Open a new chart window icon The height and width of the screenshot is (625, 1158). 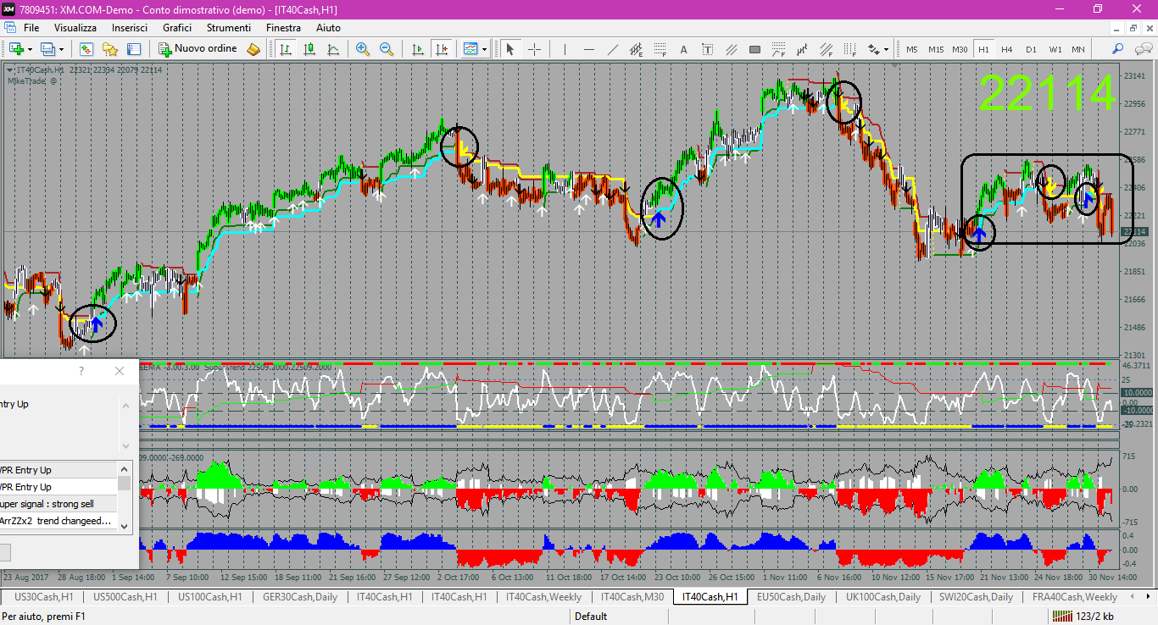point(15,49)
